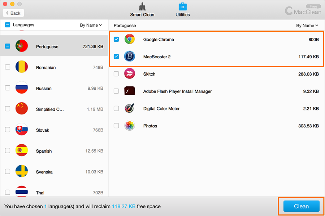Click the Google Chrome app icon
The height and width of the screenshot is (216, 325).
[130, 39]
